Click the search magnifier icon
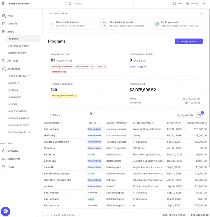This screenshot has height=217, width=210. coord(70,4)
